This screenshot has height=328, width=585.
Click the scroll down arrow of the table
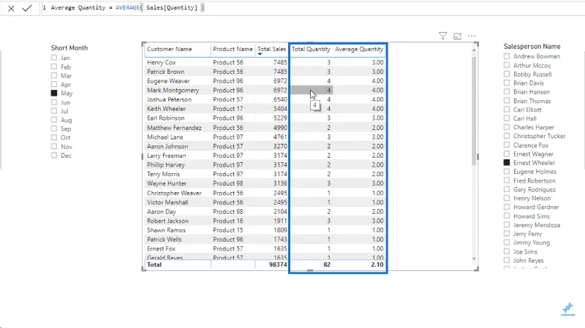474,259
